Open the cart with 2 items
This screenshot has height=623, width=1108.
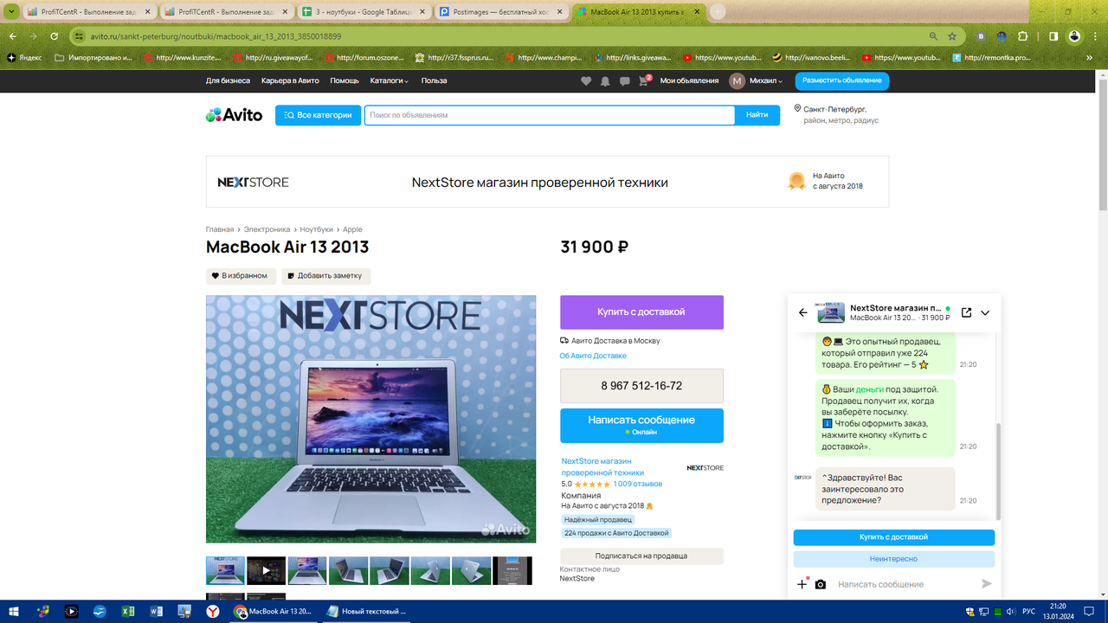[642, 80]
